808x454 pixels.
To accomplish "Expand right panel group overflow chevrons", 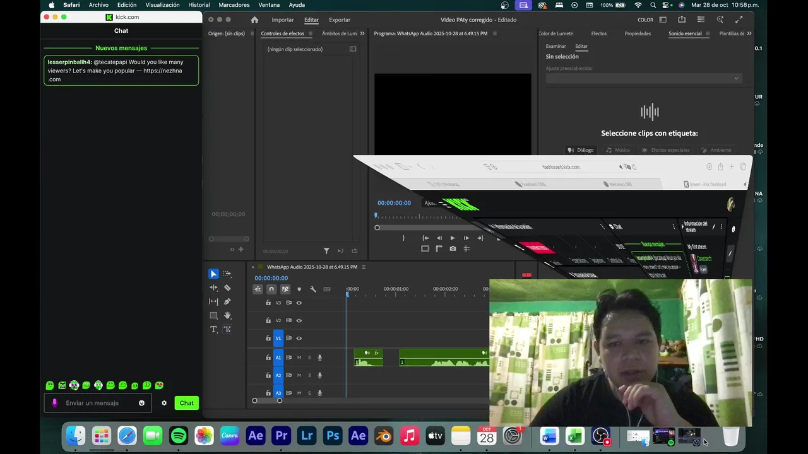I will point(749,33).
